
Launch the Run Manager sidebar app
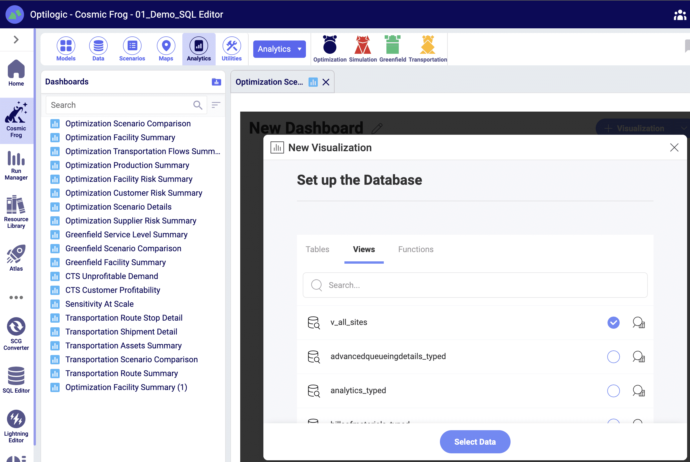click(x=16, y=166)
